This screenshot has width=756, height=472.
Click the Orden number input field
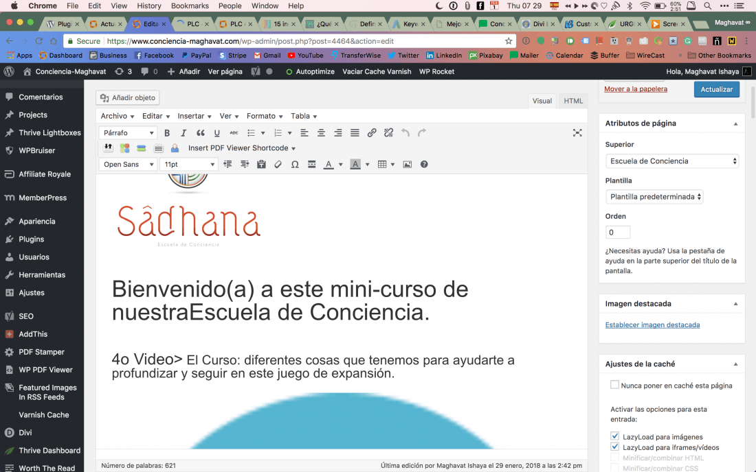[x=618, y=233]
